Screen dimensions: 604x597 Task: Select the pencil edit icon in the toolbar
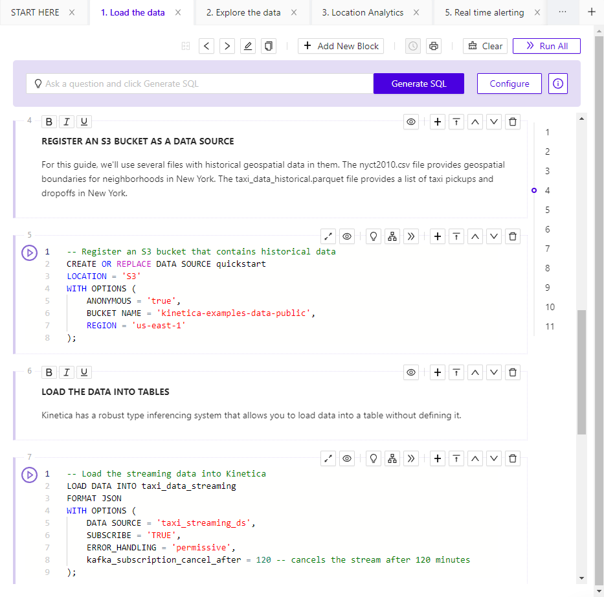(247, 46)
